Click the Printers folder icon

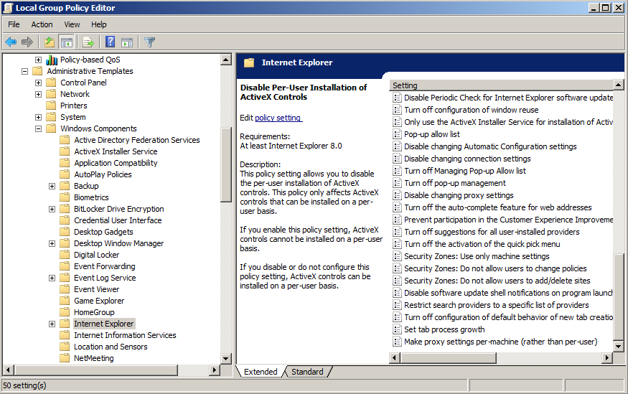[x=51, y=105]
